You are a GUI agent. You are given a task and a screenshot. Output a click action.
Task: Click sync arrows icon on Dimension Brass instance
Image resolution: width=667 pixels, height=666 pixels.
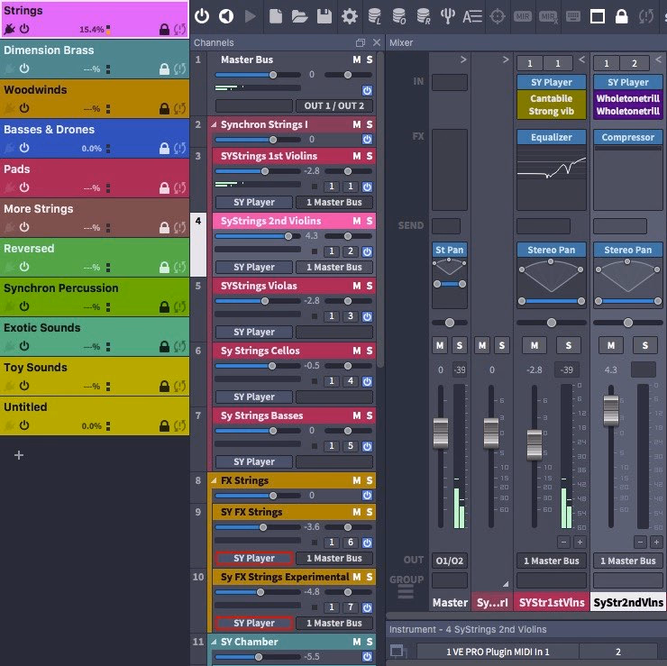(x=180, y=68)
